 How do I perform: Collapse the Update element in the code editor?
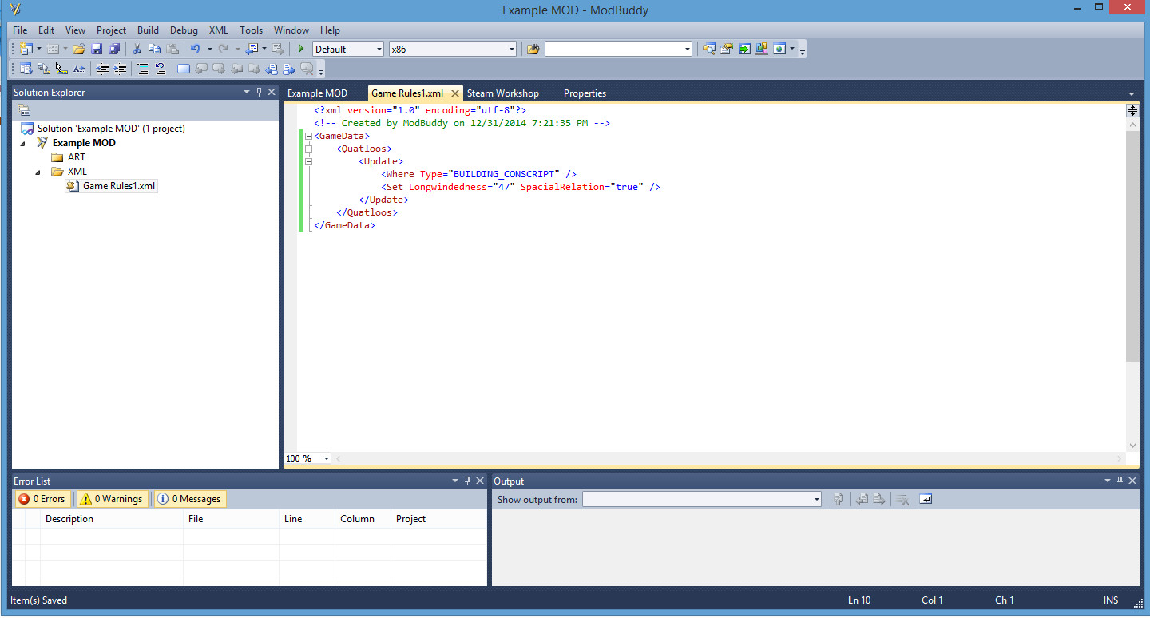pyautogui.click(x=308, y=161)
